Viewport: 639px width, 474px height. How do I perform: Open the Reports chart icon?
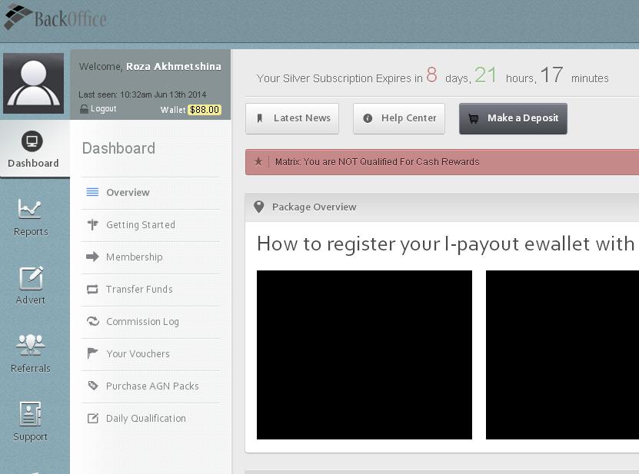click(29, 208)
